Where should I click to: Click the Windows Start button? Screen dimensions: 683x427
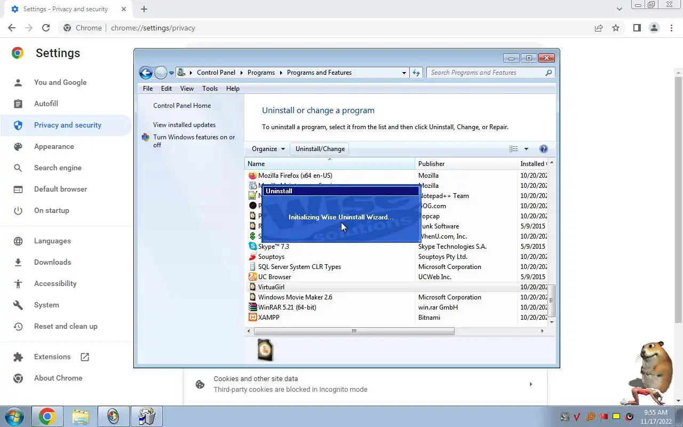pos(14,416)
